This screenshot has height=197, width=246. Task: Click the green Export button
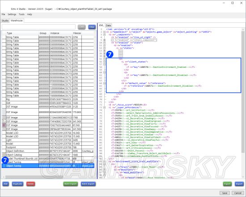pyautogui.click(x=227, y=184)
